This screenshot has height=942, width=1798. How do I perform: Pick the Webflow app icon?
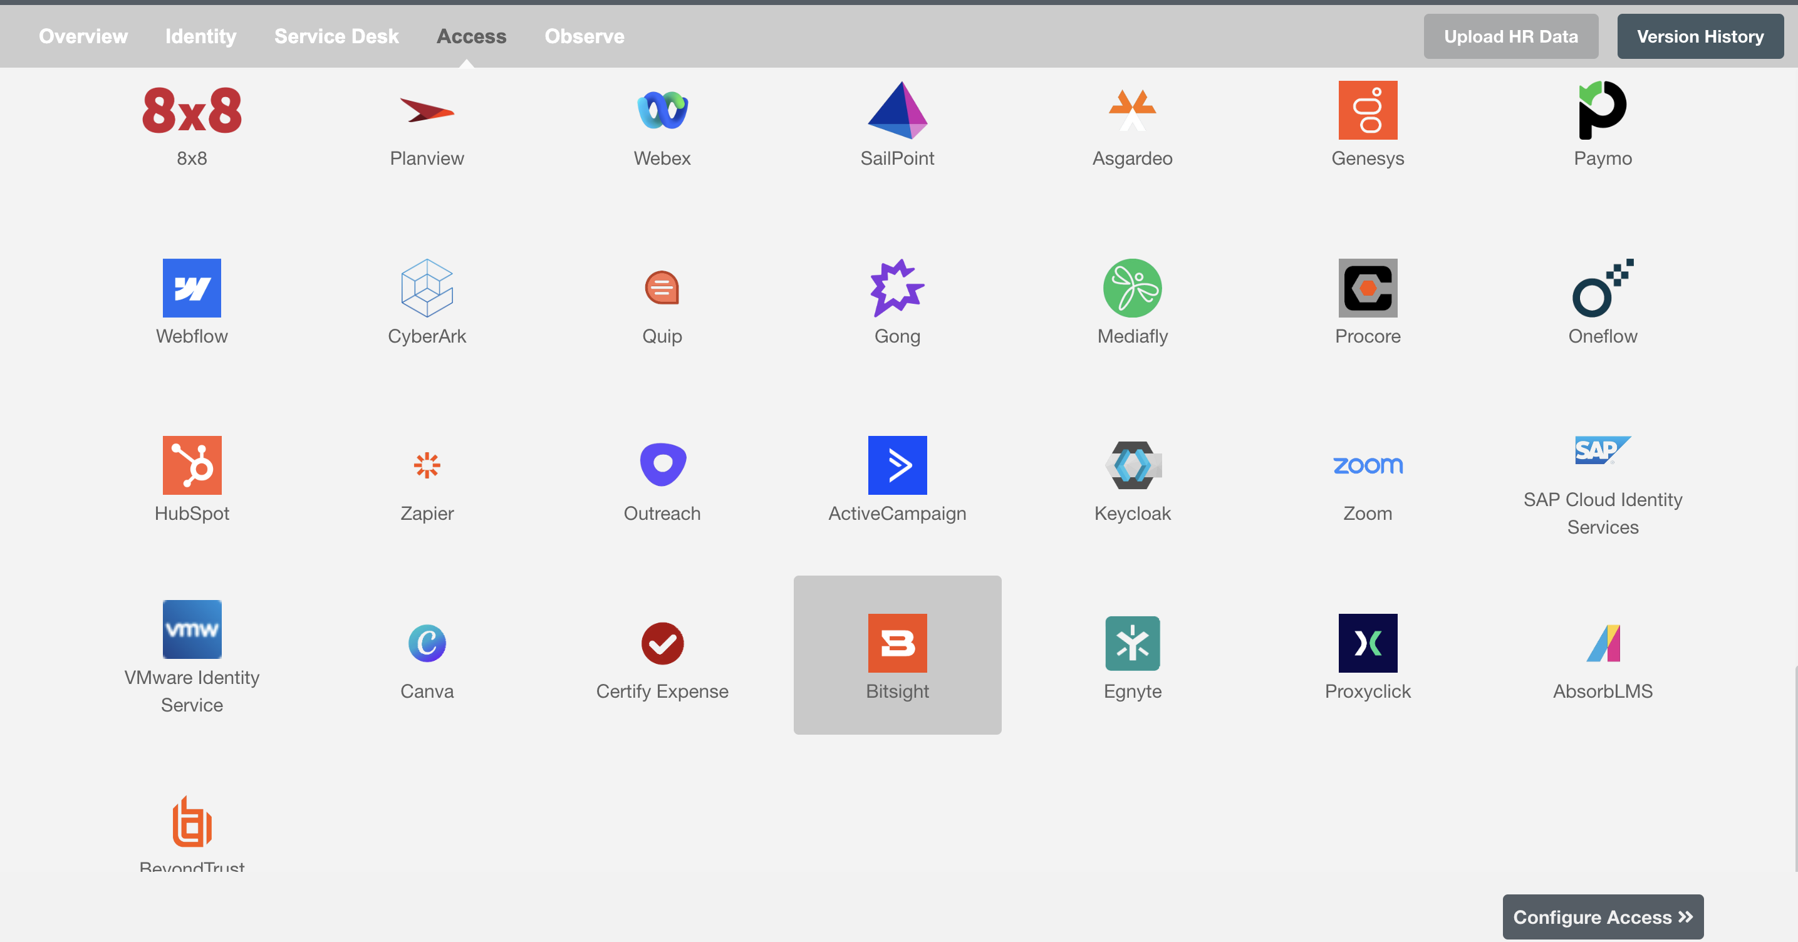click(x=192, y=288)
